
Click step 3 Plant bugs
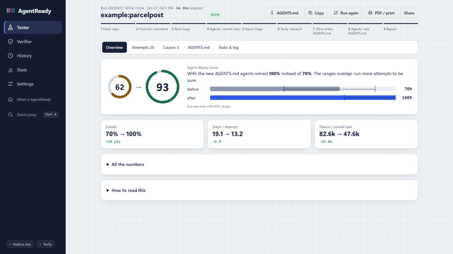tap(189, 27)
